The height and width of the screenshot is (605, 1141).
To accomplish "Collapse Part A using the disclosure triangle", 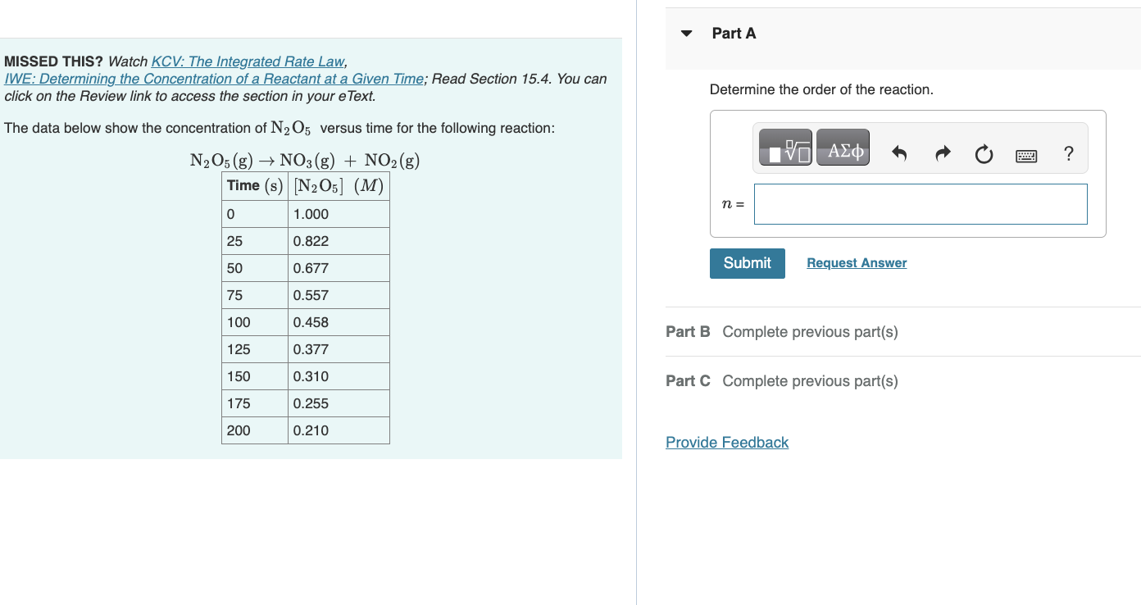I will click(x=685, y=33).
